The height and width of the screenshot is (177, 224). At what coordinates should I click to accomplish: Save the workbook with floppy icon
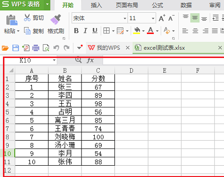tap(16, 48)
